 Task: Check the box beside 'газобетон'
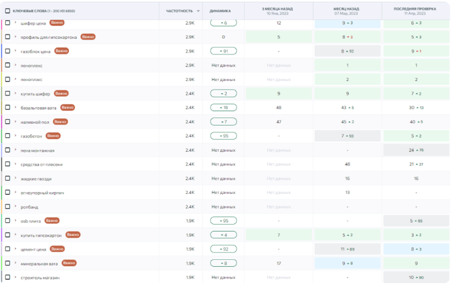(x=8, y=135)
